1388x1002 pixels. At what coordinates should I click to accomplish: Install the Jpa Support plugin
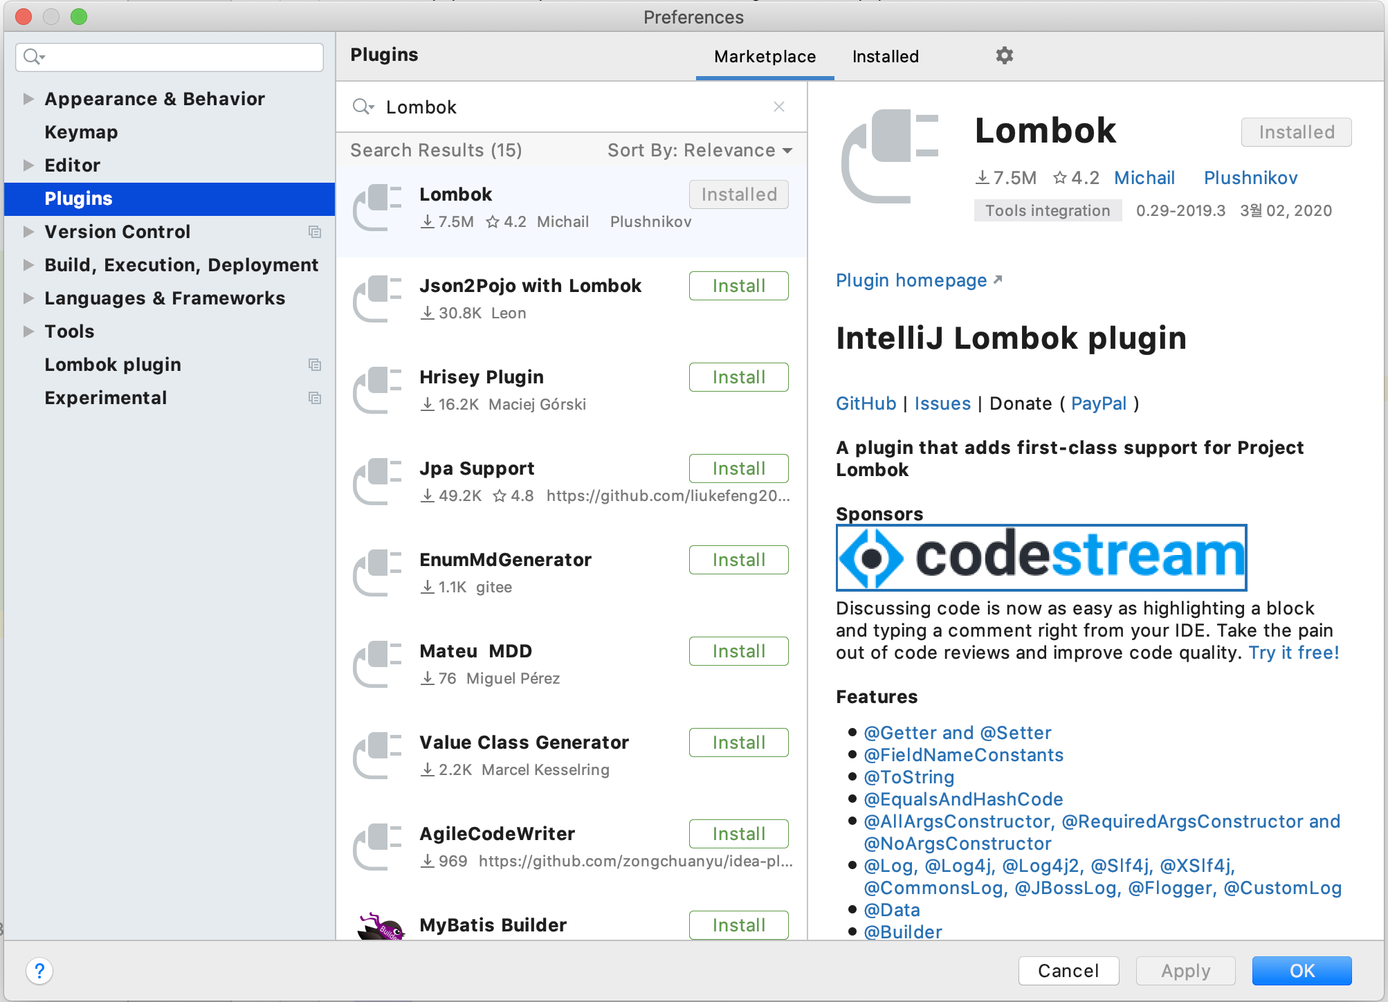coord(738,468)
